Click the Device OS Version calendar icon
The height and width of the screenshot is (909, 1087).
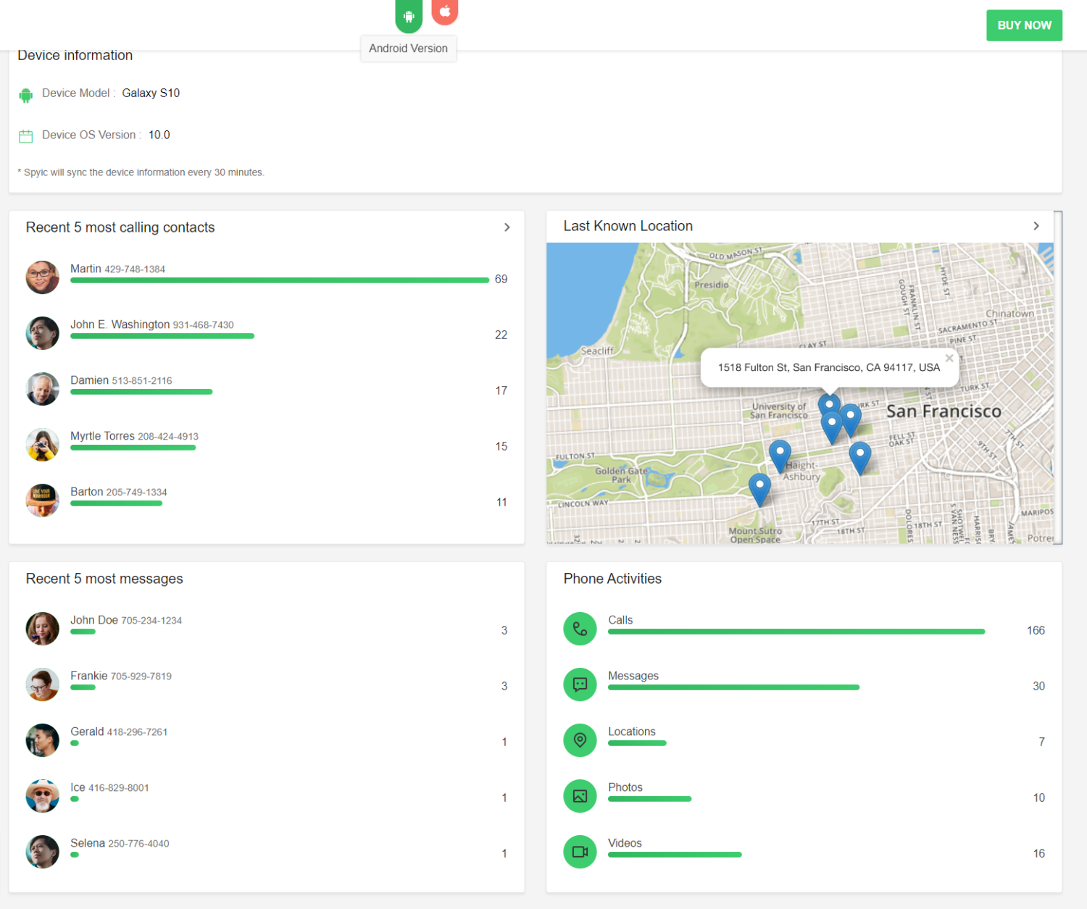[x=26, y=136]
